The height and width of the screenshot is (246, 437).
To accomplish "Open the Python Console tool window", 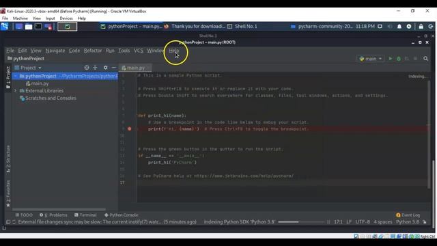I will pyautogui.click(x=122, y=215).
